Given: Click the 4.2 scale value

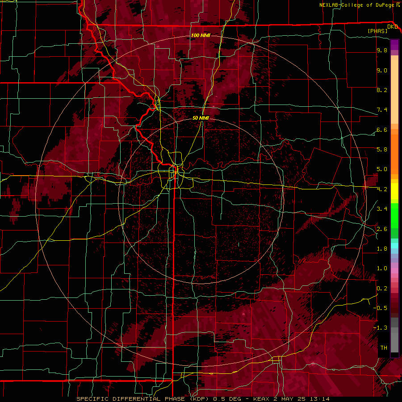Looking at the screenshot, I should click(x=382, y=189).
